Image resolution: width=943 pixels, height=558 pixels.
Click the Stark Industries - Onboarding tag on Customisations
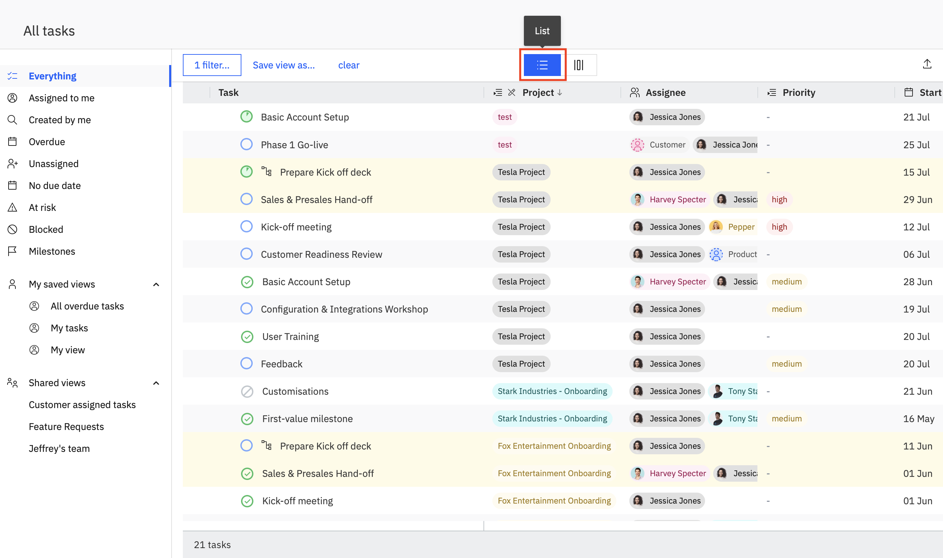coord(552,391)
